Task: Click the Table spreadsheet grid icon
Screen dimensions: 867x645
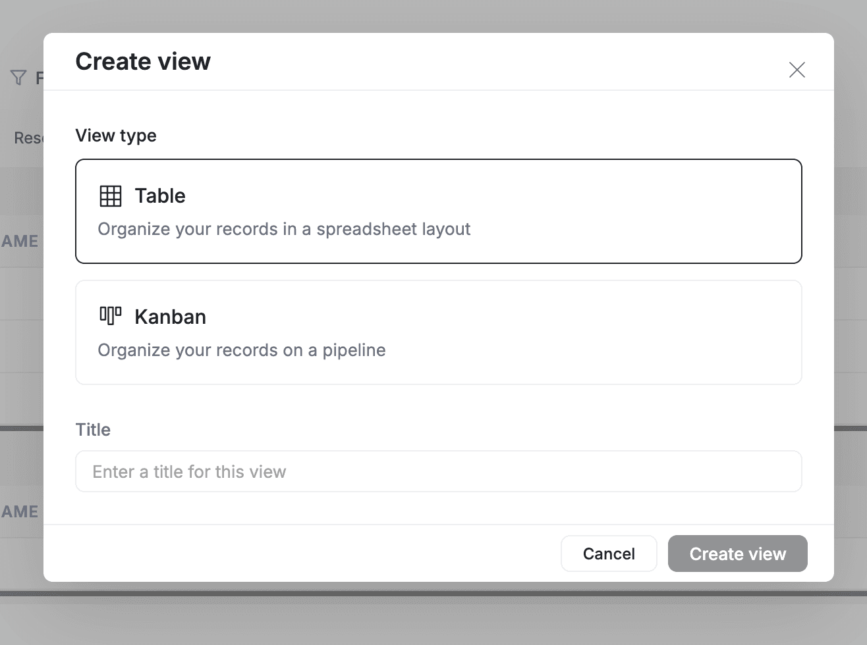Action: click(x=110, y=195)
